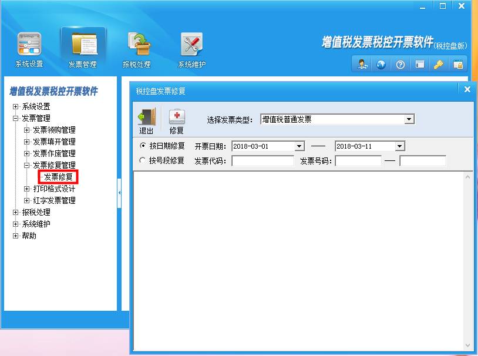The width and height of the screenshot is (478, 356).
Task: Open the start date 2018-03-01 dropdown
Action: (299, 146)
